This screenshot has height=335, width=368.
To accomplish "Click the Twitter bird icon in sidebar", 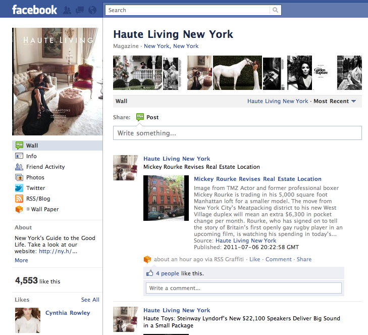I will [19, 188].
